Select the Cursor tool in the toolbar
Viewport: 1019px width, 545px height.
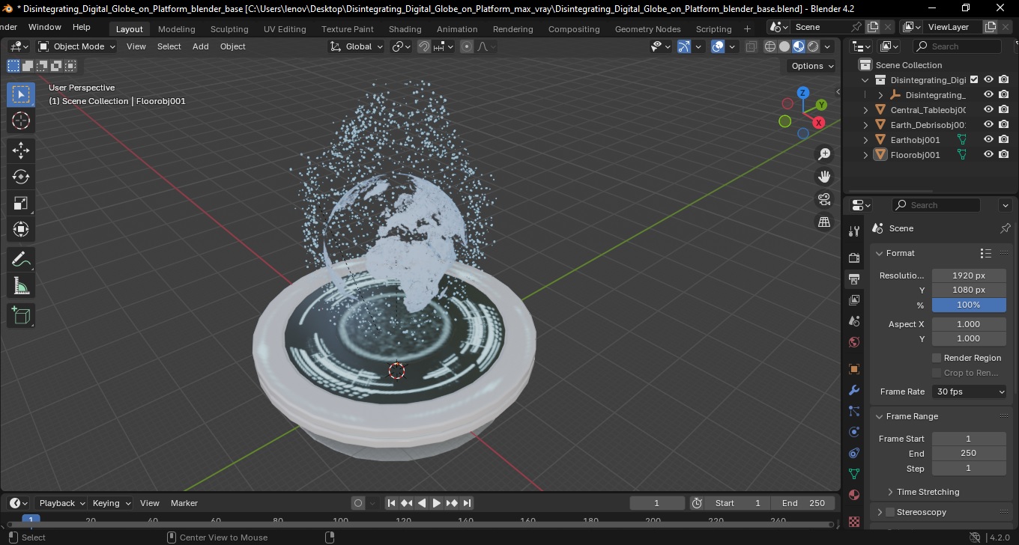pyautogui.click(x=21, y=121)
